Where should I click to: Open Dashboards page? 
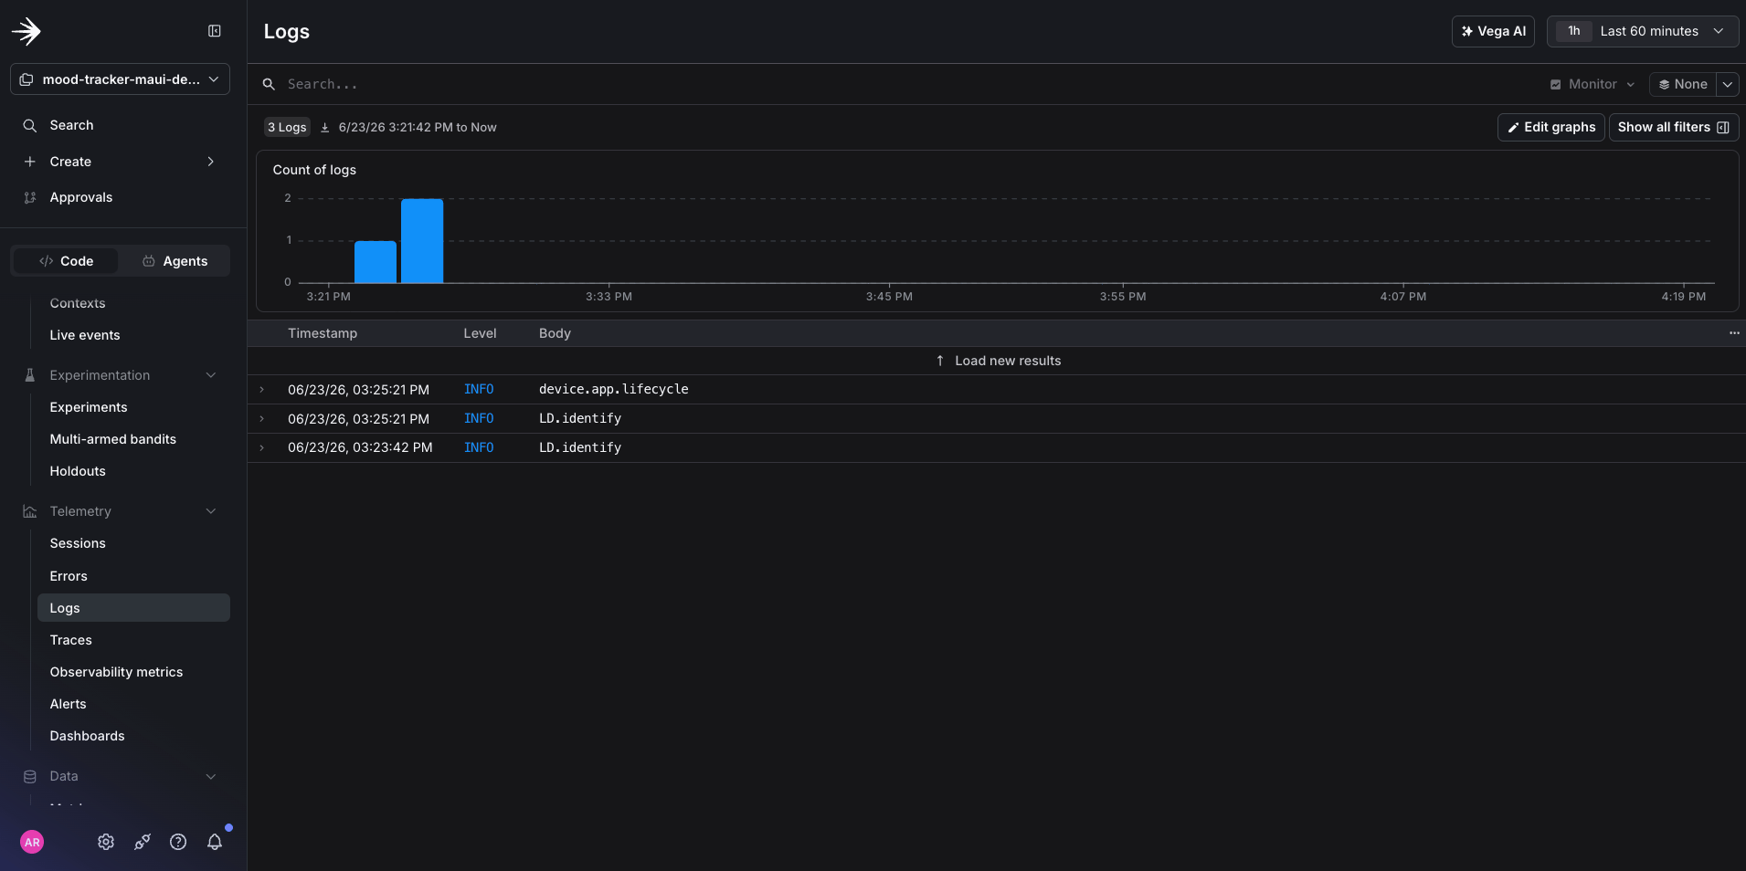(x=87, y=736)
